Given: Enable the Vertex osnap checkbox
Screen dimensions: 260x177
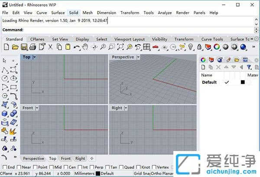Looking at the screenshot, I should [154, 167].
